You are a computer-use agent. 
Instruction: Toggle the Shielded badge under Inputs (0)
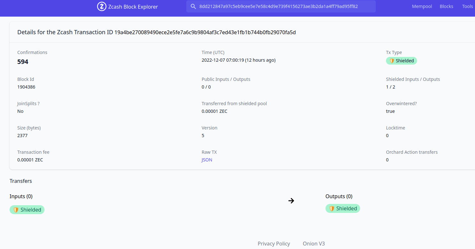(x=27, y=210)
